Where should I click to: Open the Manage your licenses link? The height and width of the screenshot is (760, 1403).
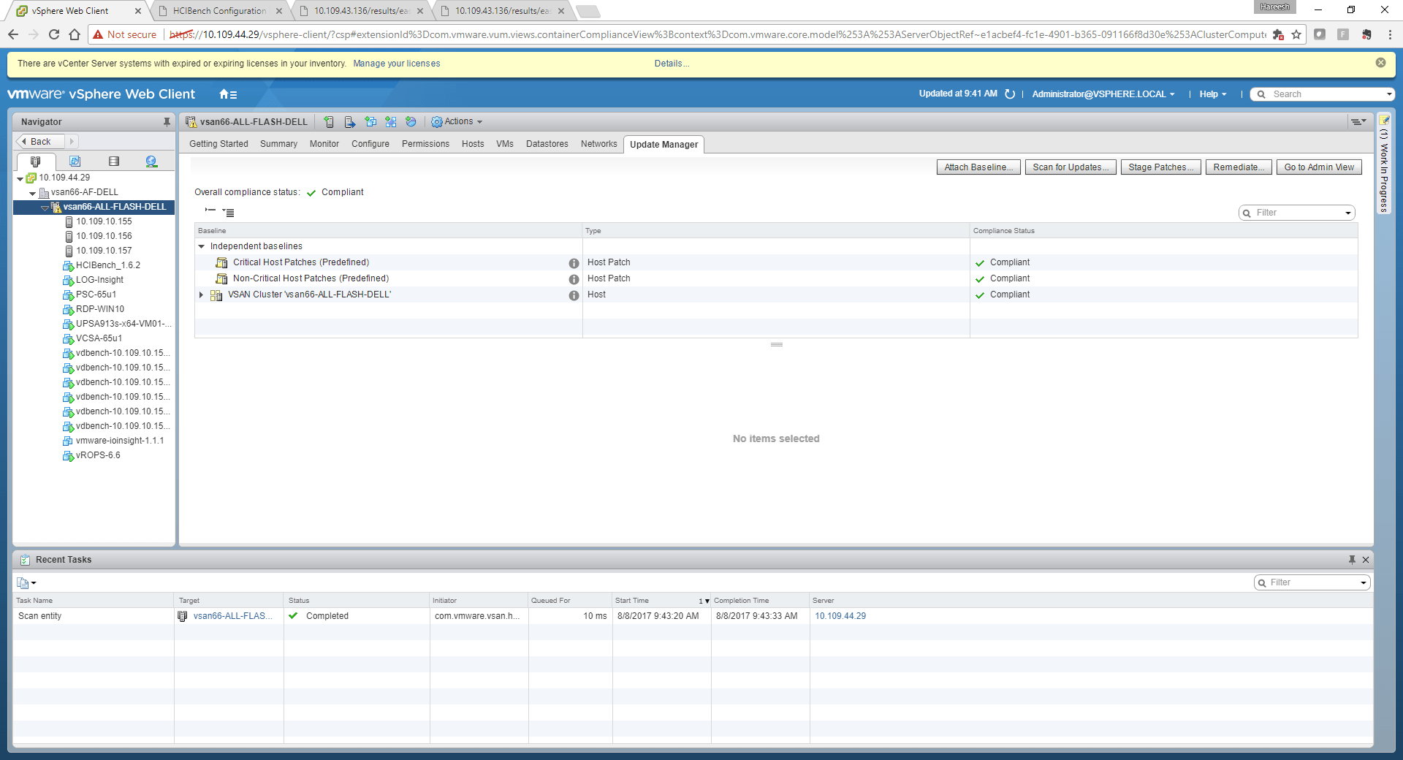point(396,64)
